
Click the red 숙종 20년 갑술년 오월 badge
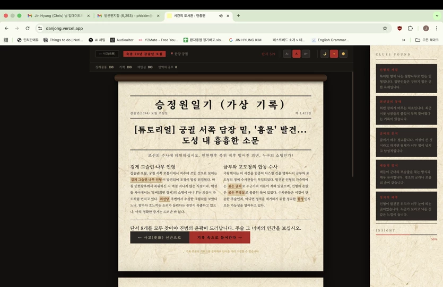(x=144, y=54)
